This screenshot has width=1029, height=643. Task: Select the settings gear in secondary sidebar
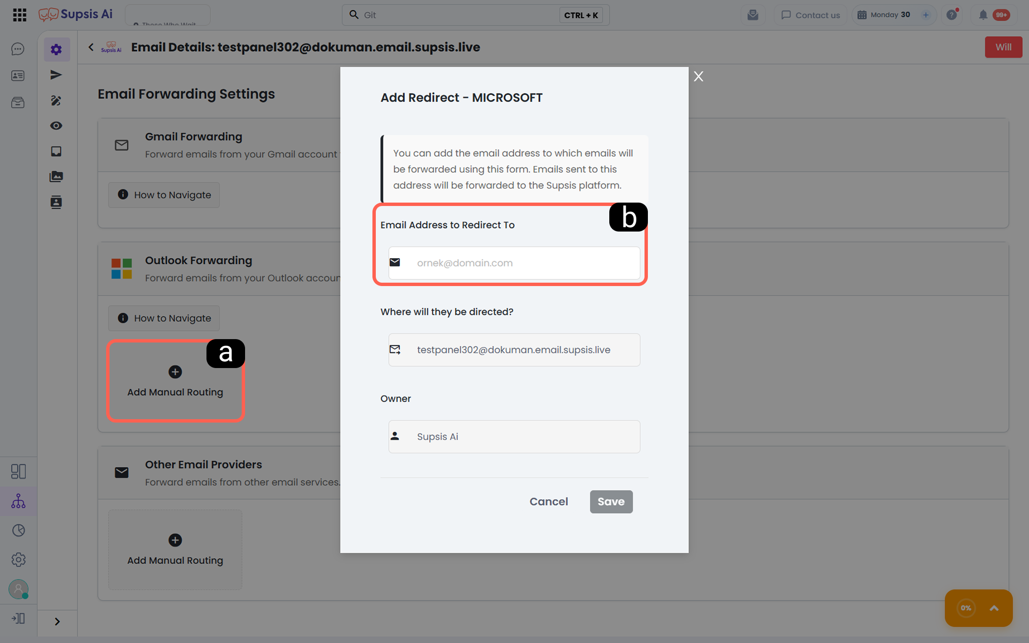[56, 49]
